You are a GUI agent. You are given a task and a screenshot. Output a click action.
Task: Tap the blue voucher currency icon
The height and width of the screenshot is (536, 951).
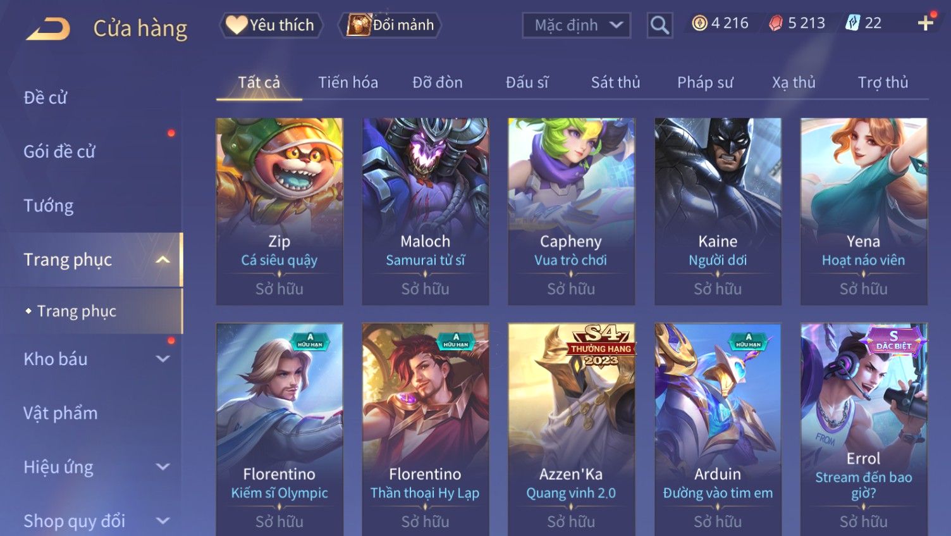[852, 23]
